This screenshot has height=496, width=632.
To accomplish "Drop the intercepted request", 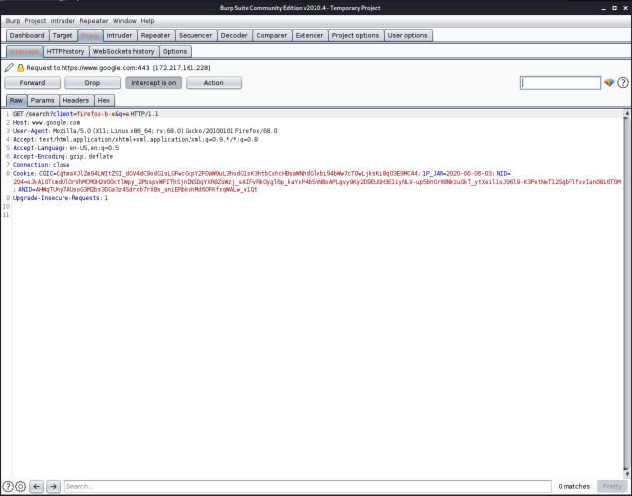I will point(92,83).
